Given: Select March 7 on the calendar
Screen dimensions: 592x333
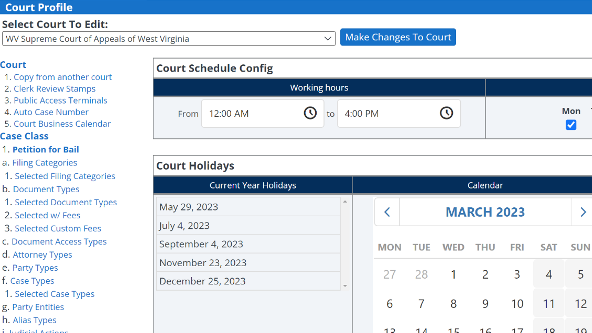Looking at the screenshot, I should click(x=421, y=304).
